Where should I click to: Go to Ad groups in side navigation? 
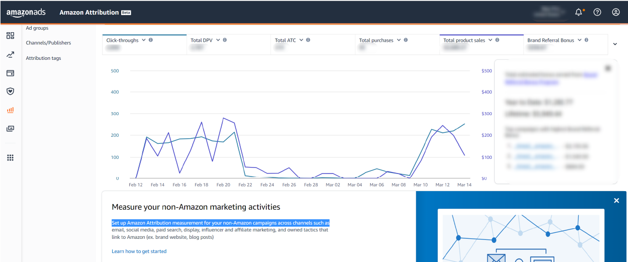[x=37, y=28]
